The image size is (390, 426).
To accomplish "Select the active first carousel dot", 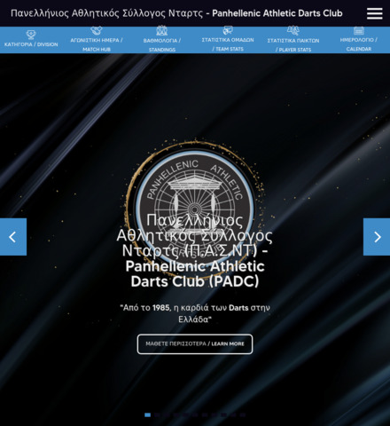I will click(x=147, y=415).
